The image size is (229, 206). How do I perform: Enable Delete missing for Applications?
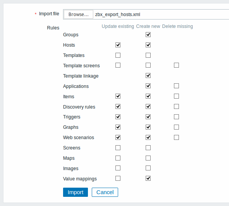point(176,86)
